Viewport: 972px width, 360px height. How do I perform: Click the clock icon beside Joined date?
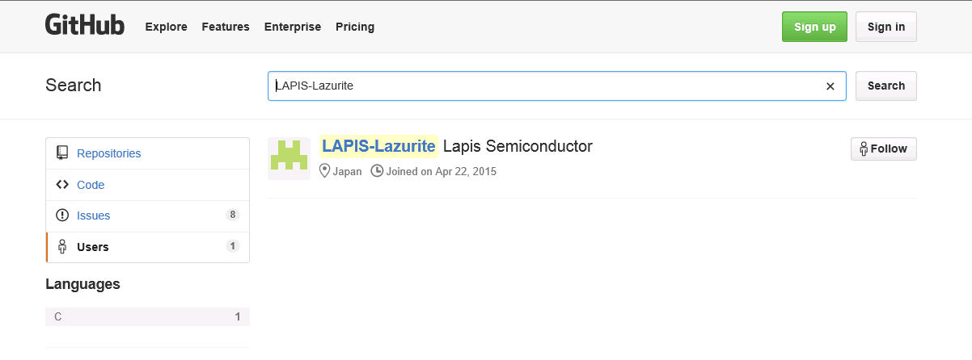pyautogui.click(x=377, y=171)
